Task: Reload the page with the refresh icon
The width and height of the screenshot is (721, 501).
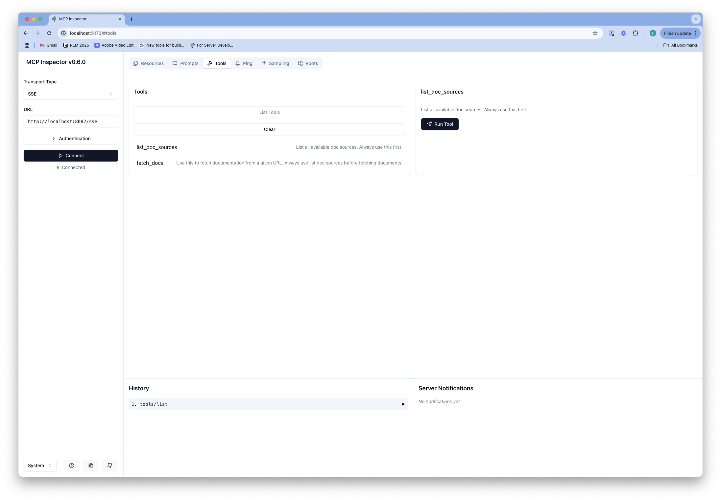Action: (49, 33)
